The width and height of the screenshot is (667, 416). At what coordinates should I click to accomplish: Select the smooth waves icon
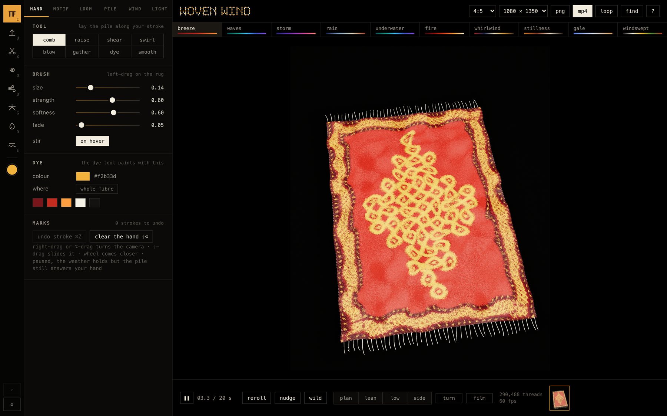tap(12, 145)
